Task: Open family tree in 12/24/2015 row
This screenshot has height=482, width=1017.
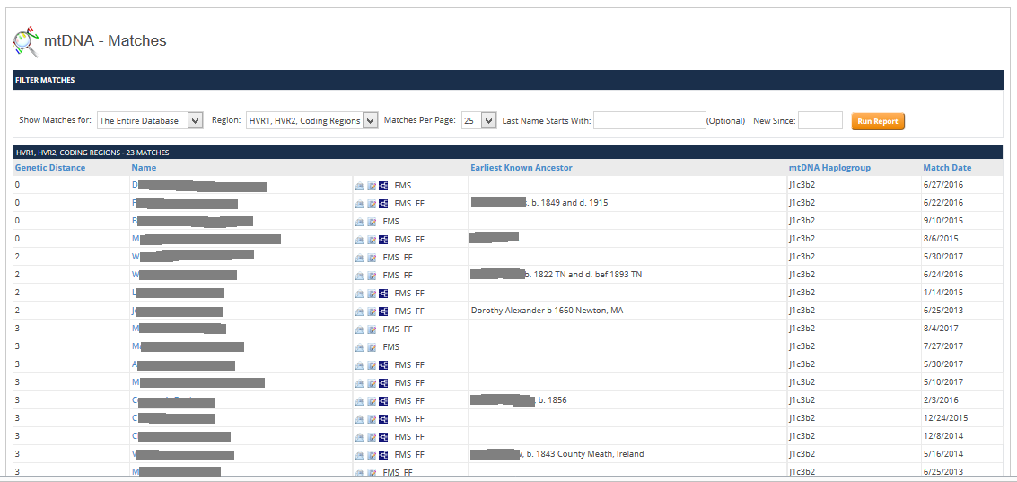Action: 383,419
